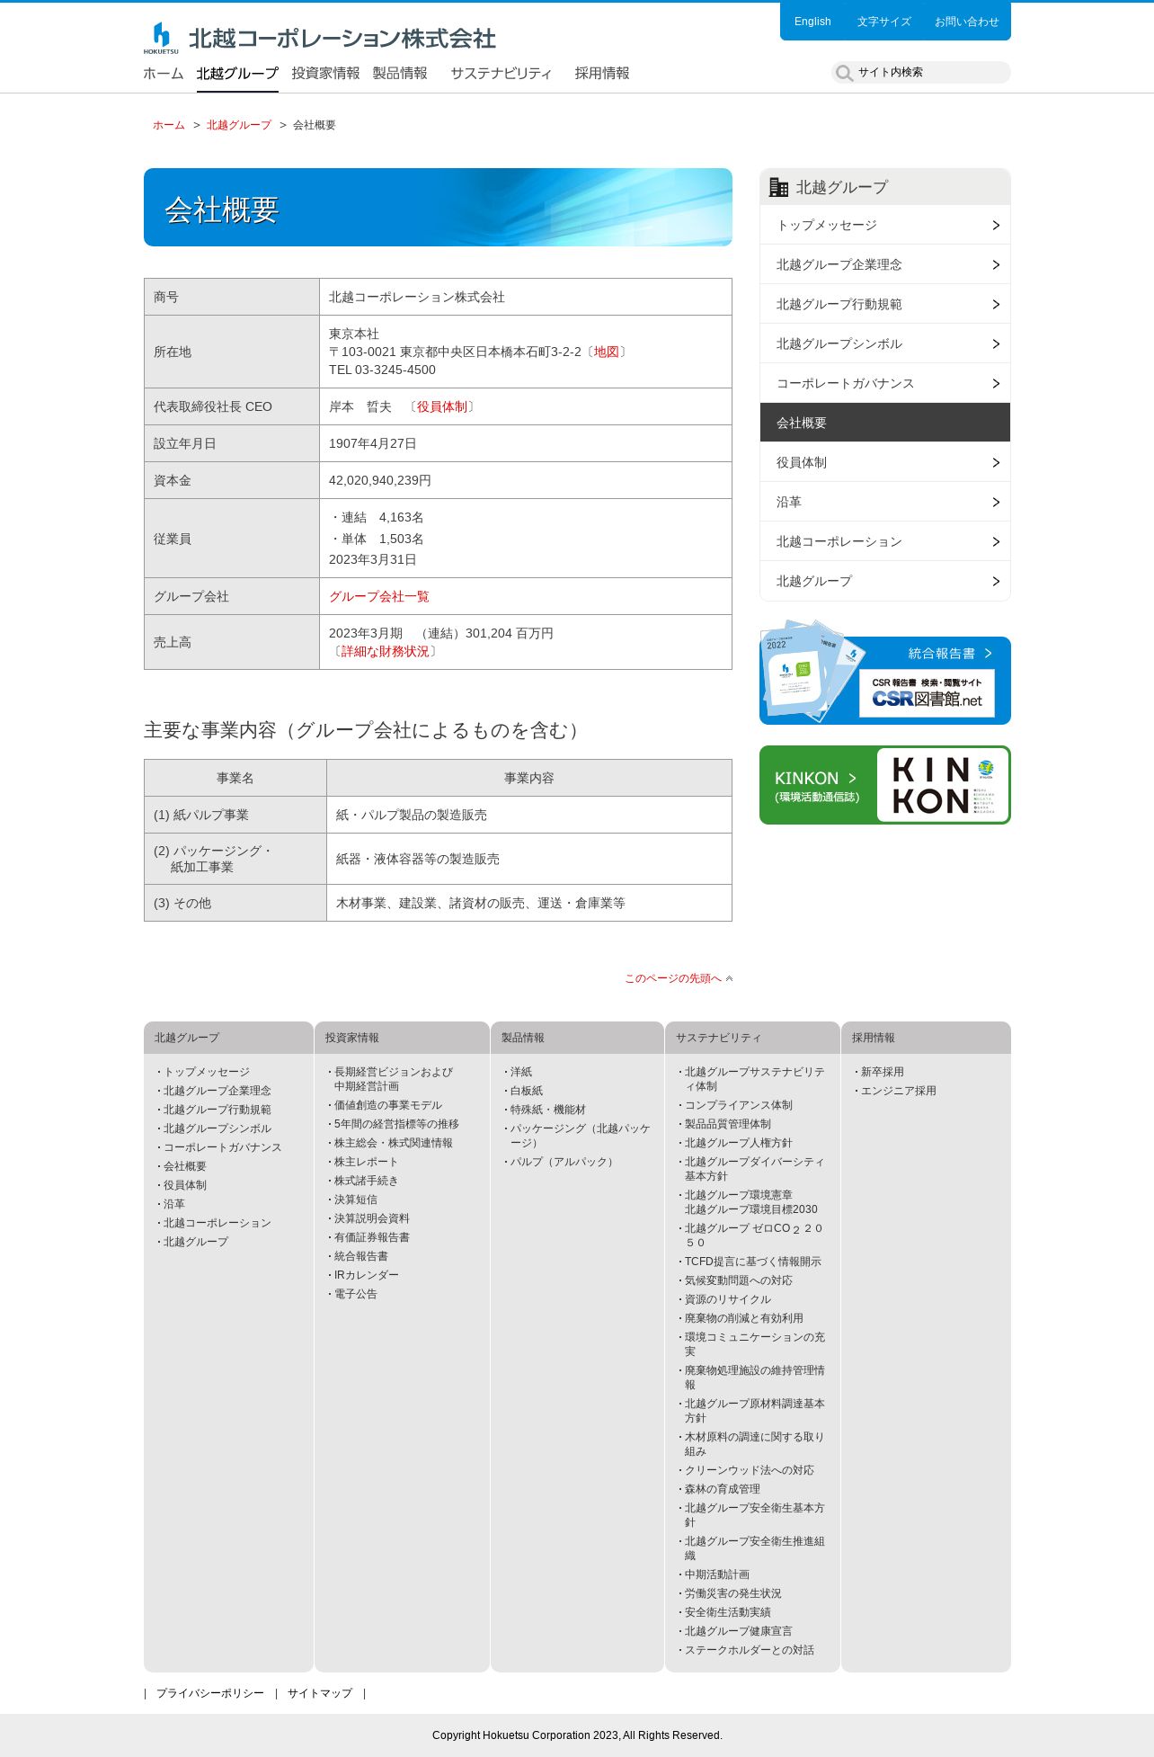Click the search magnifier icon
Image resolution: width=1154 pixels, height=1757 pixels.
[844, 73]
